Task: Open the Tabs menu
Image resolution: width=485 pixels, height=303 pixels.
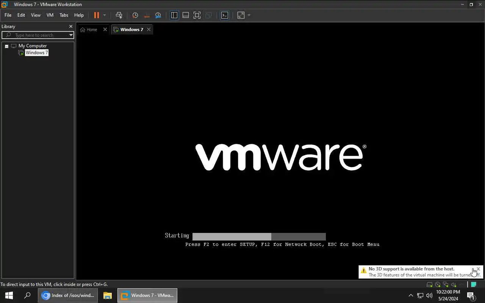Action: (x=64, y=15)
